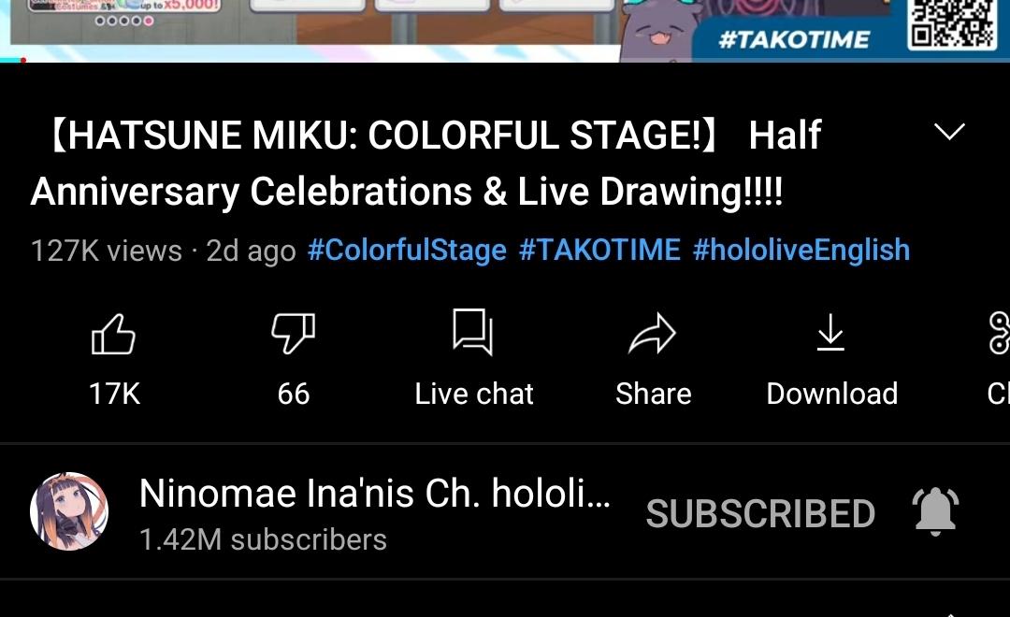Tap the #TAKOTIME banner in the video

pyautogui.click(x=794, y=40)
